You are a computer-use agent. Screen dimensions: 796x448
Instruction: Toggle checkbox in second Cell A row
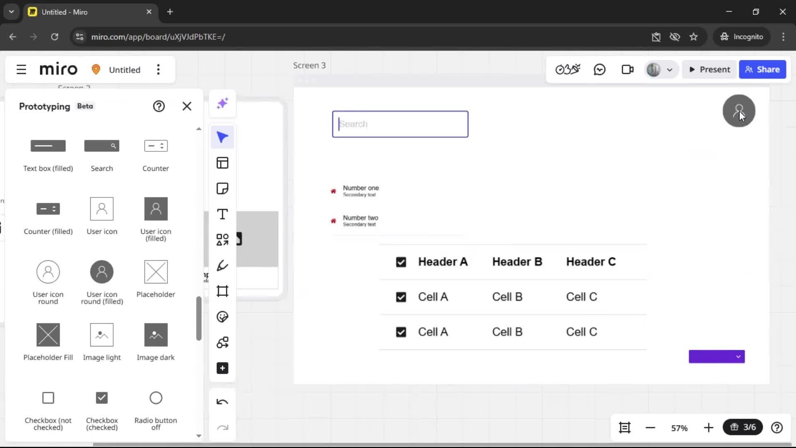(401, 332)
